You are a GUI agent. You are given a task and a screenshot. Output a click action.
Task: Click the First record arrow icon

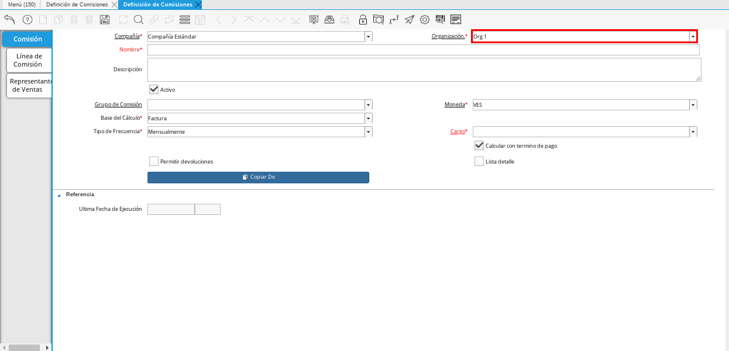coord(249,19)
